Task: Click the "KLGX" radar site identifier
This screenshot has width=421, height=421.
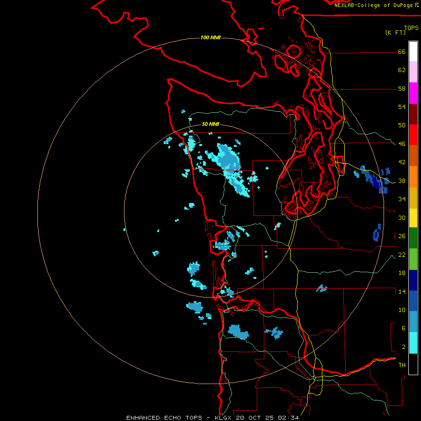Action: tap(224, 418)
